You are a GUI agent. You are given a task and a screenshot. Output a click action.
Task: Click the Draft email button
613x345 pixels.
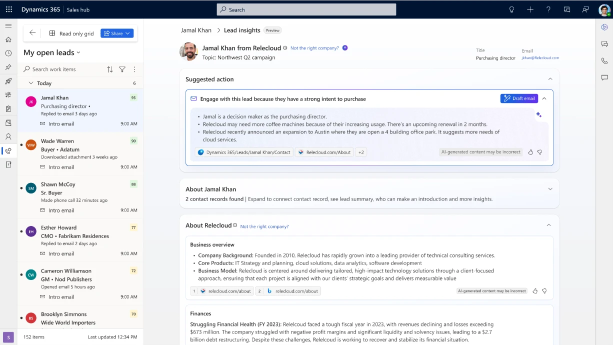point(518,98)
